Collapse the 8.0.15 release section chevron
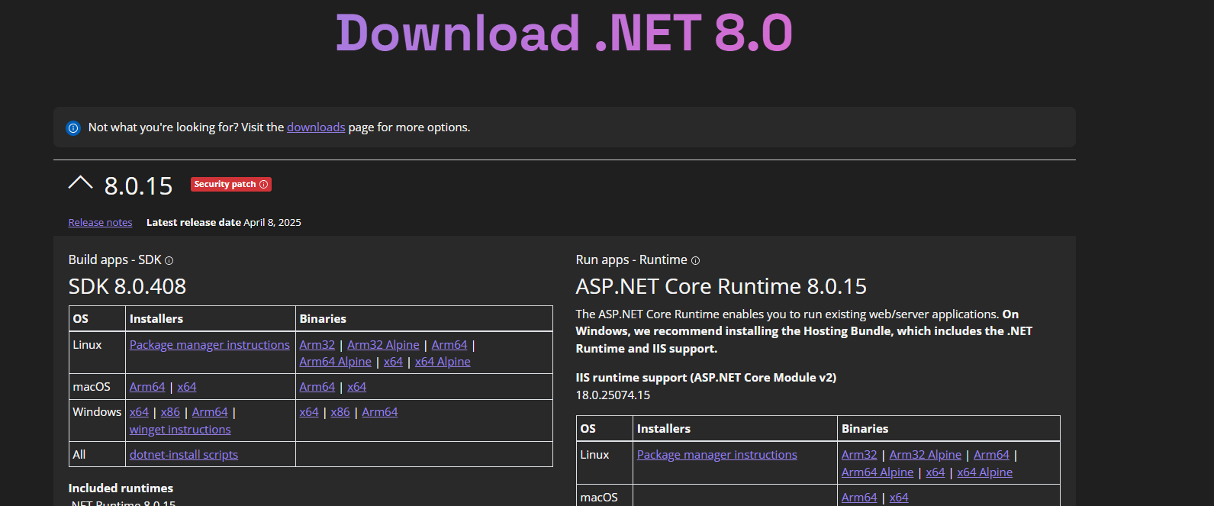1214x506 pixels. tap(80, 182)
